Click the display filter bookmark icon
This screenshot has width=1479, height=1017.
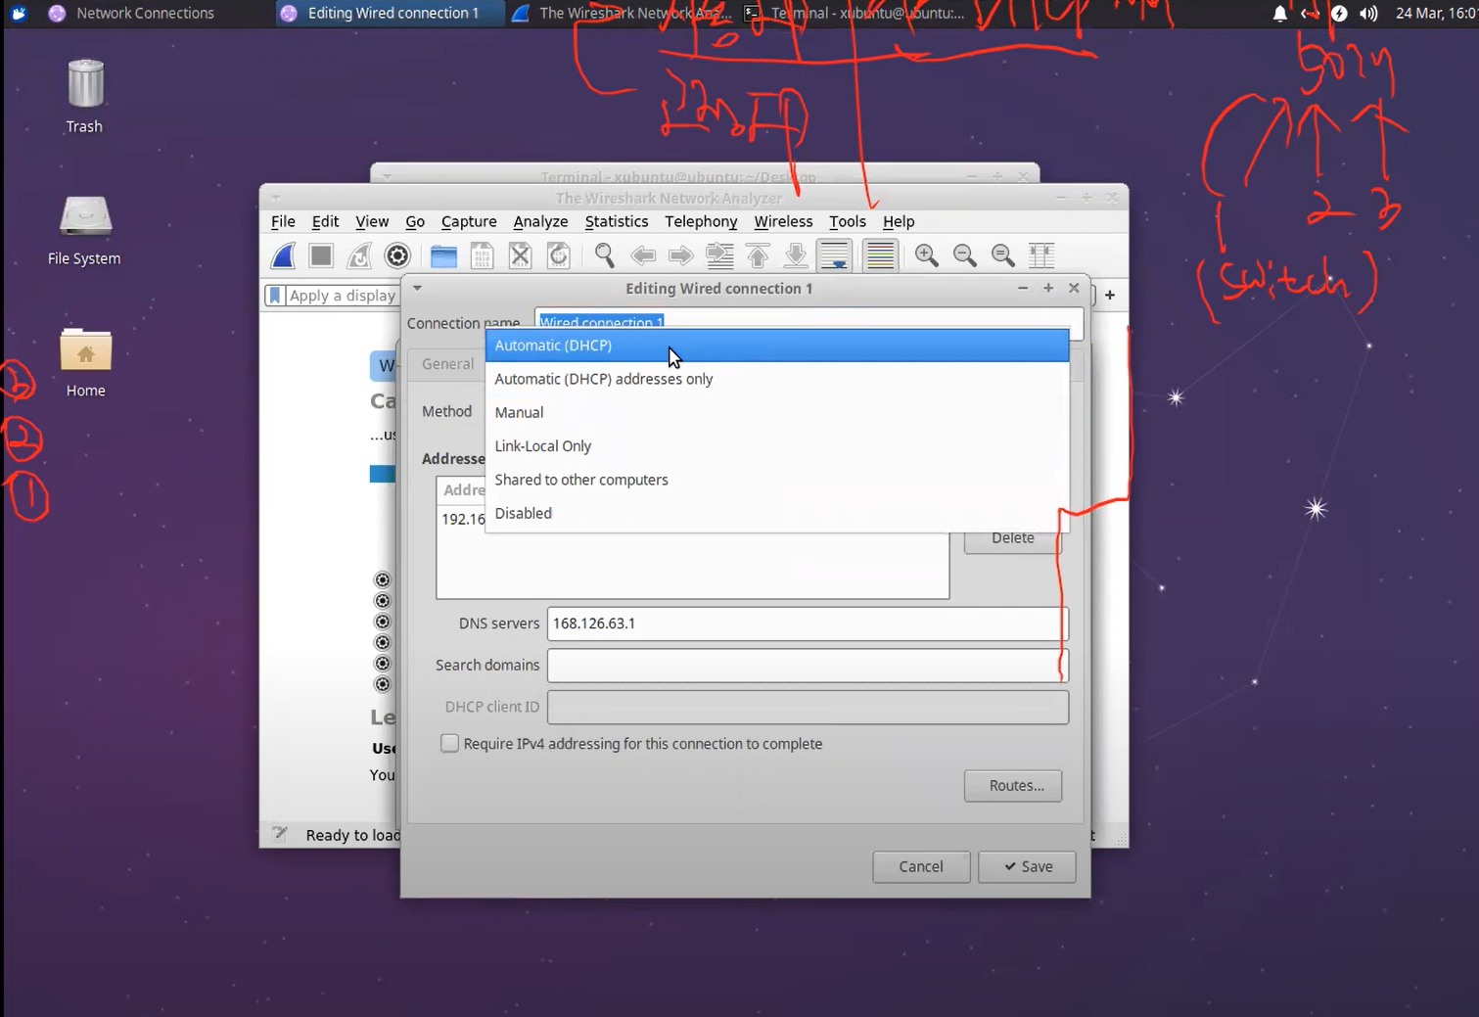click(x=275, y=295)
